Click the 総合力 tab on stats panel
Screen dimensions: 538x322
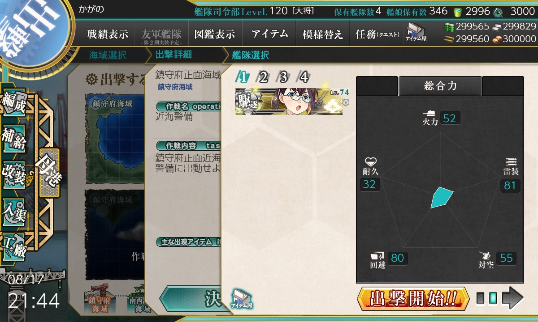click(x=440, y=86)
